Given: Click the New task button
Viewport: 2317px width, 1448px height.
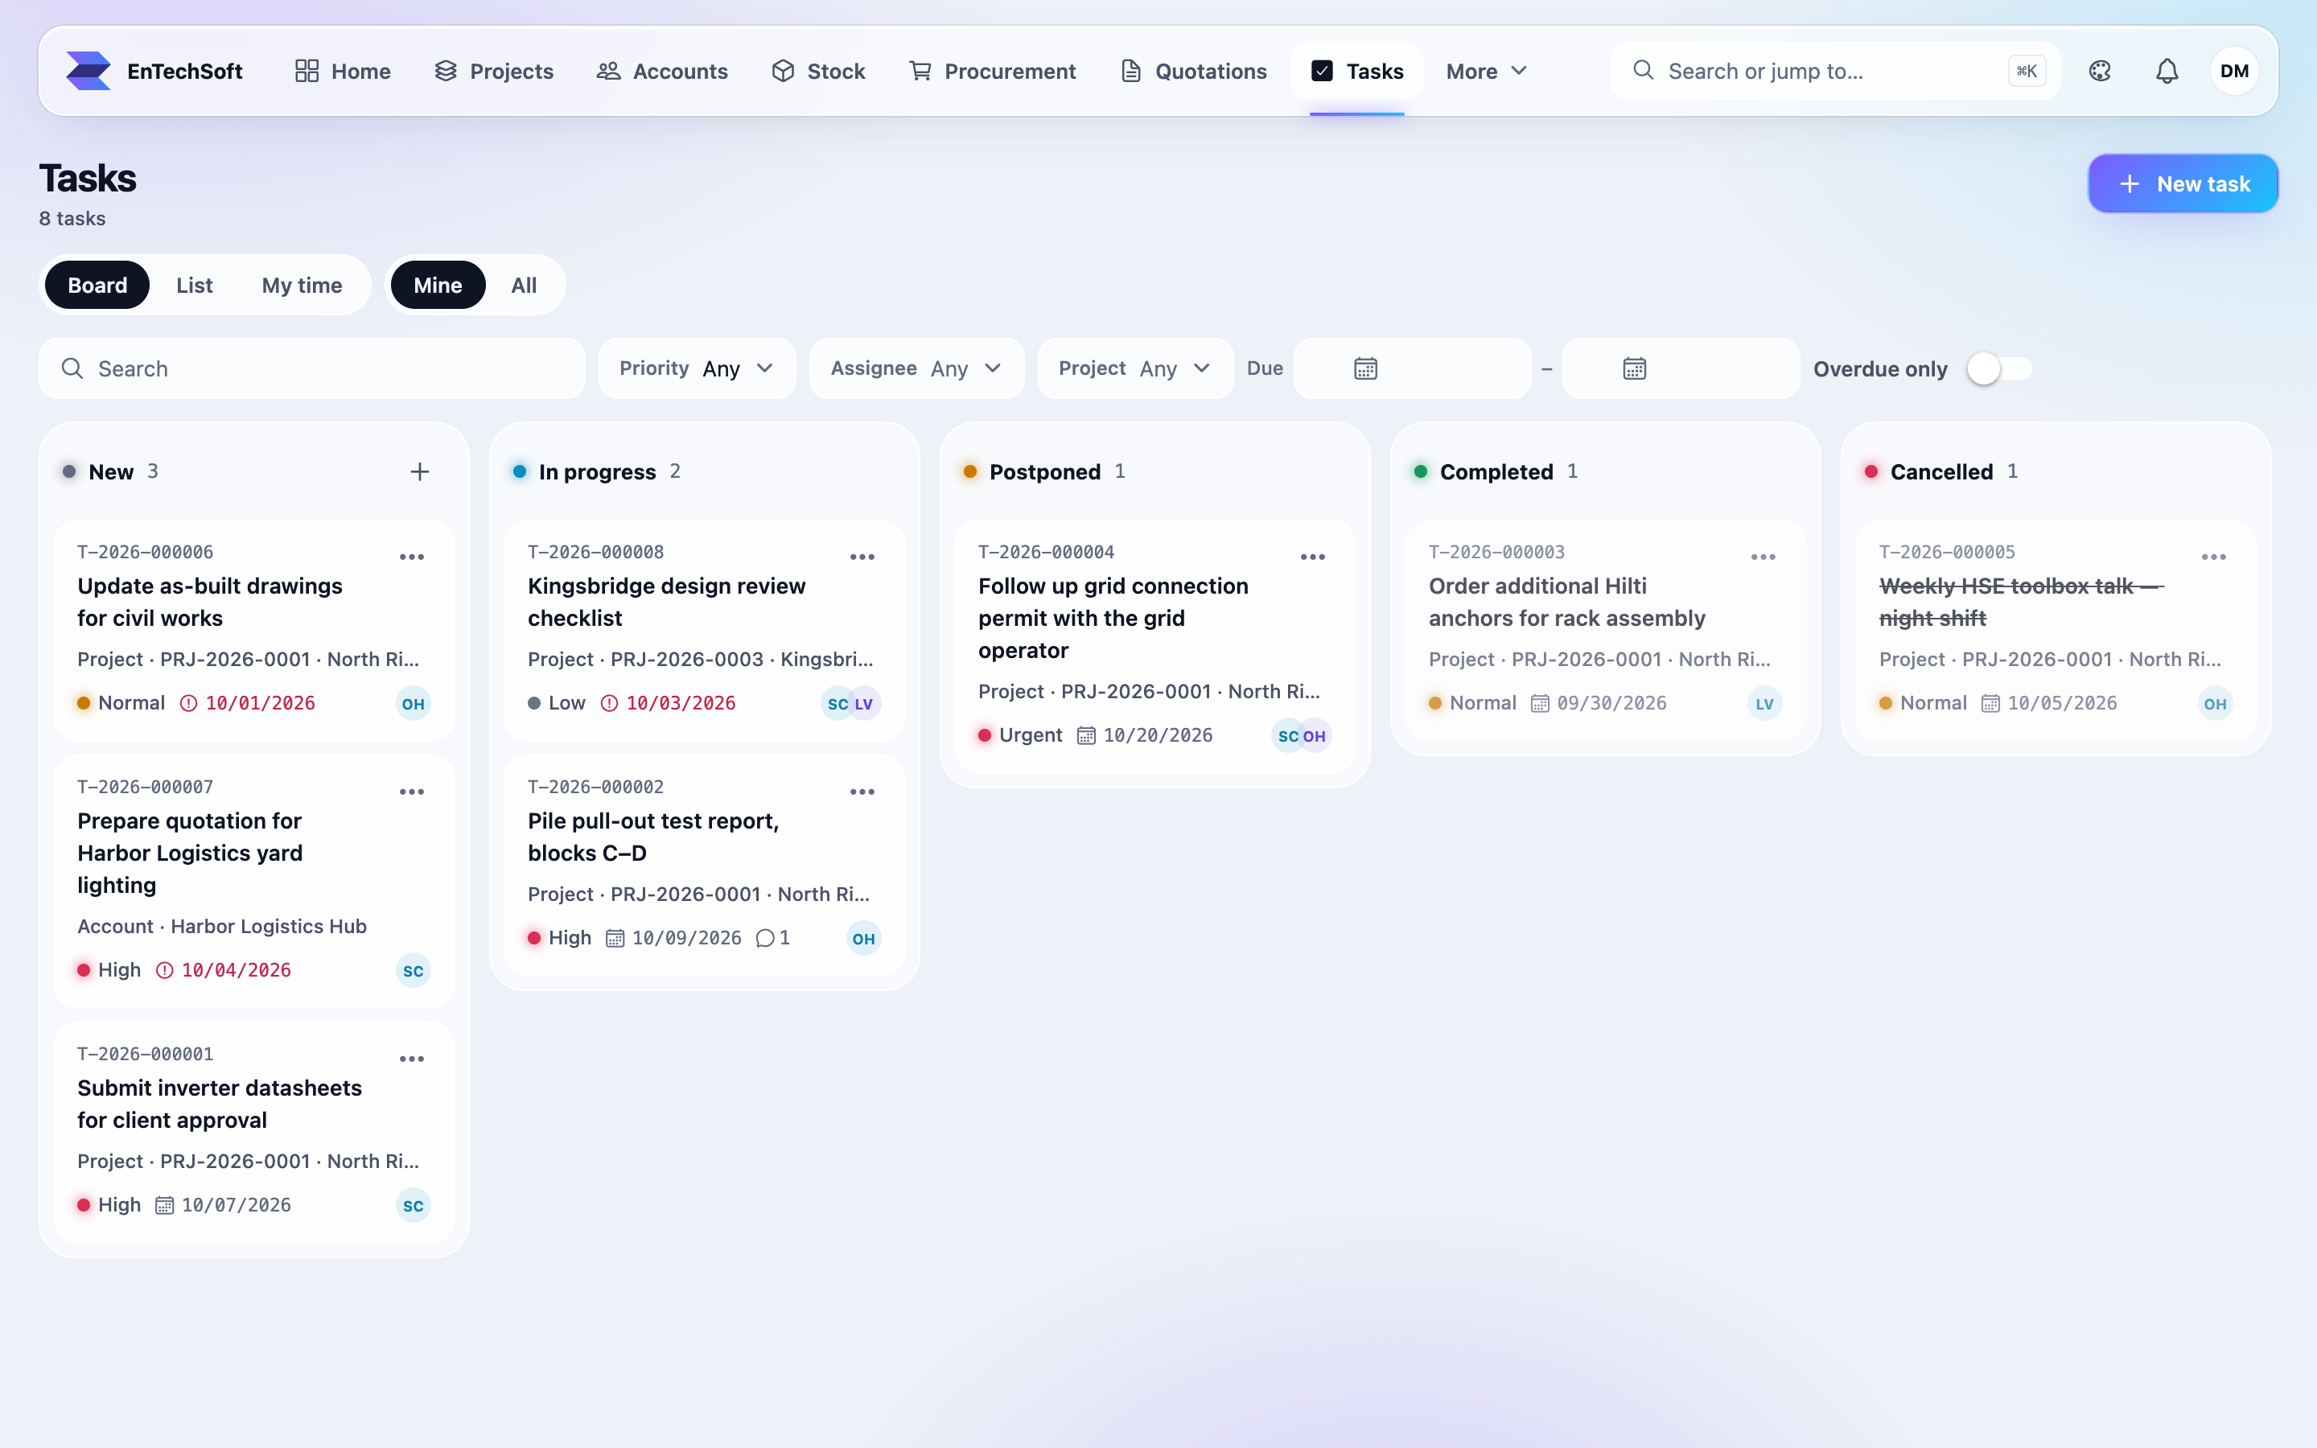Looking at the screenshot, I should click(2183, 184).
